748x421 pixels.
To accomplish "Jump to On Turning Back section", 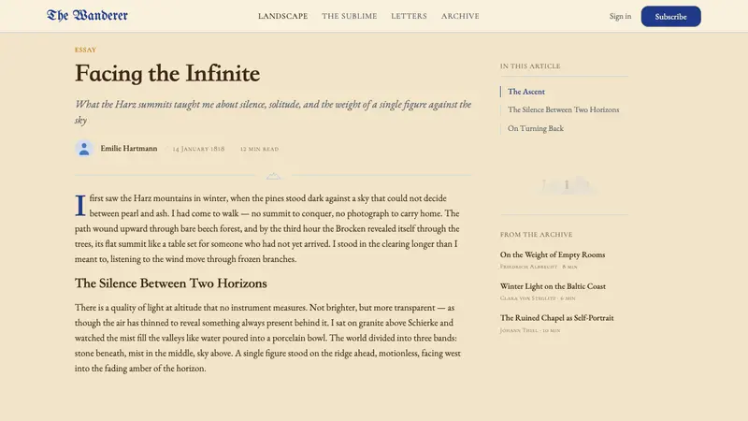I will [536, 128].
